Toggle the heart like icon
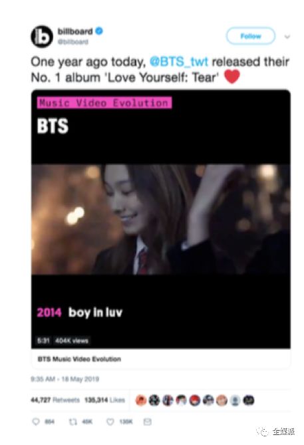Viewport: 304px width, 445px height. click(x=110, y=422)
